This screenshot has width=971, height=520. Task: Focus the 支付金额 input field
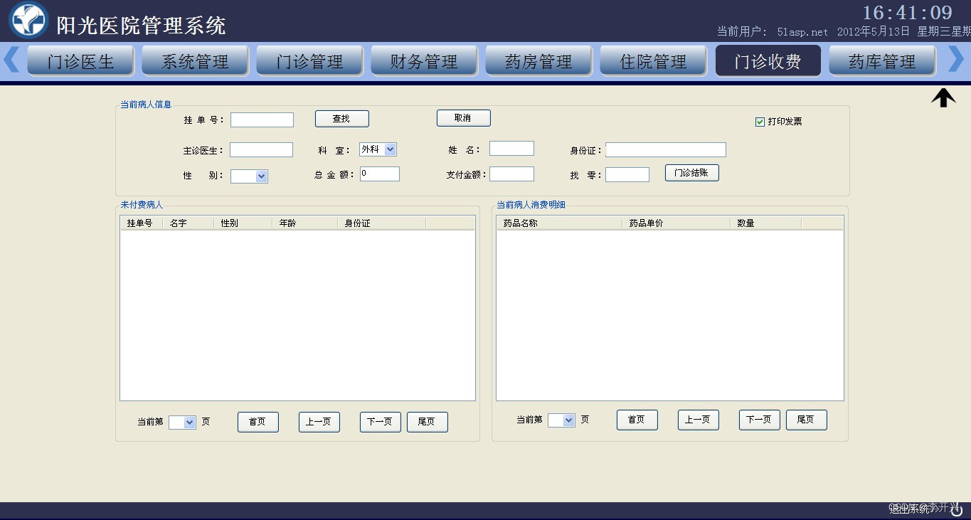tap(511, 174)
